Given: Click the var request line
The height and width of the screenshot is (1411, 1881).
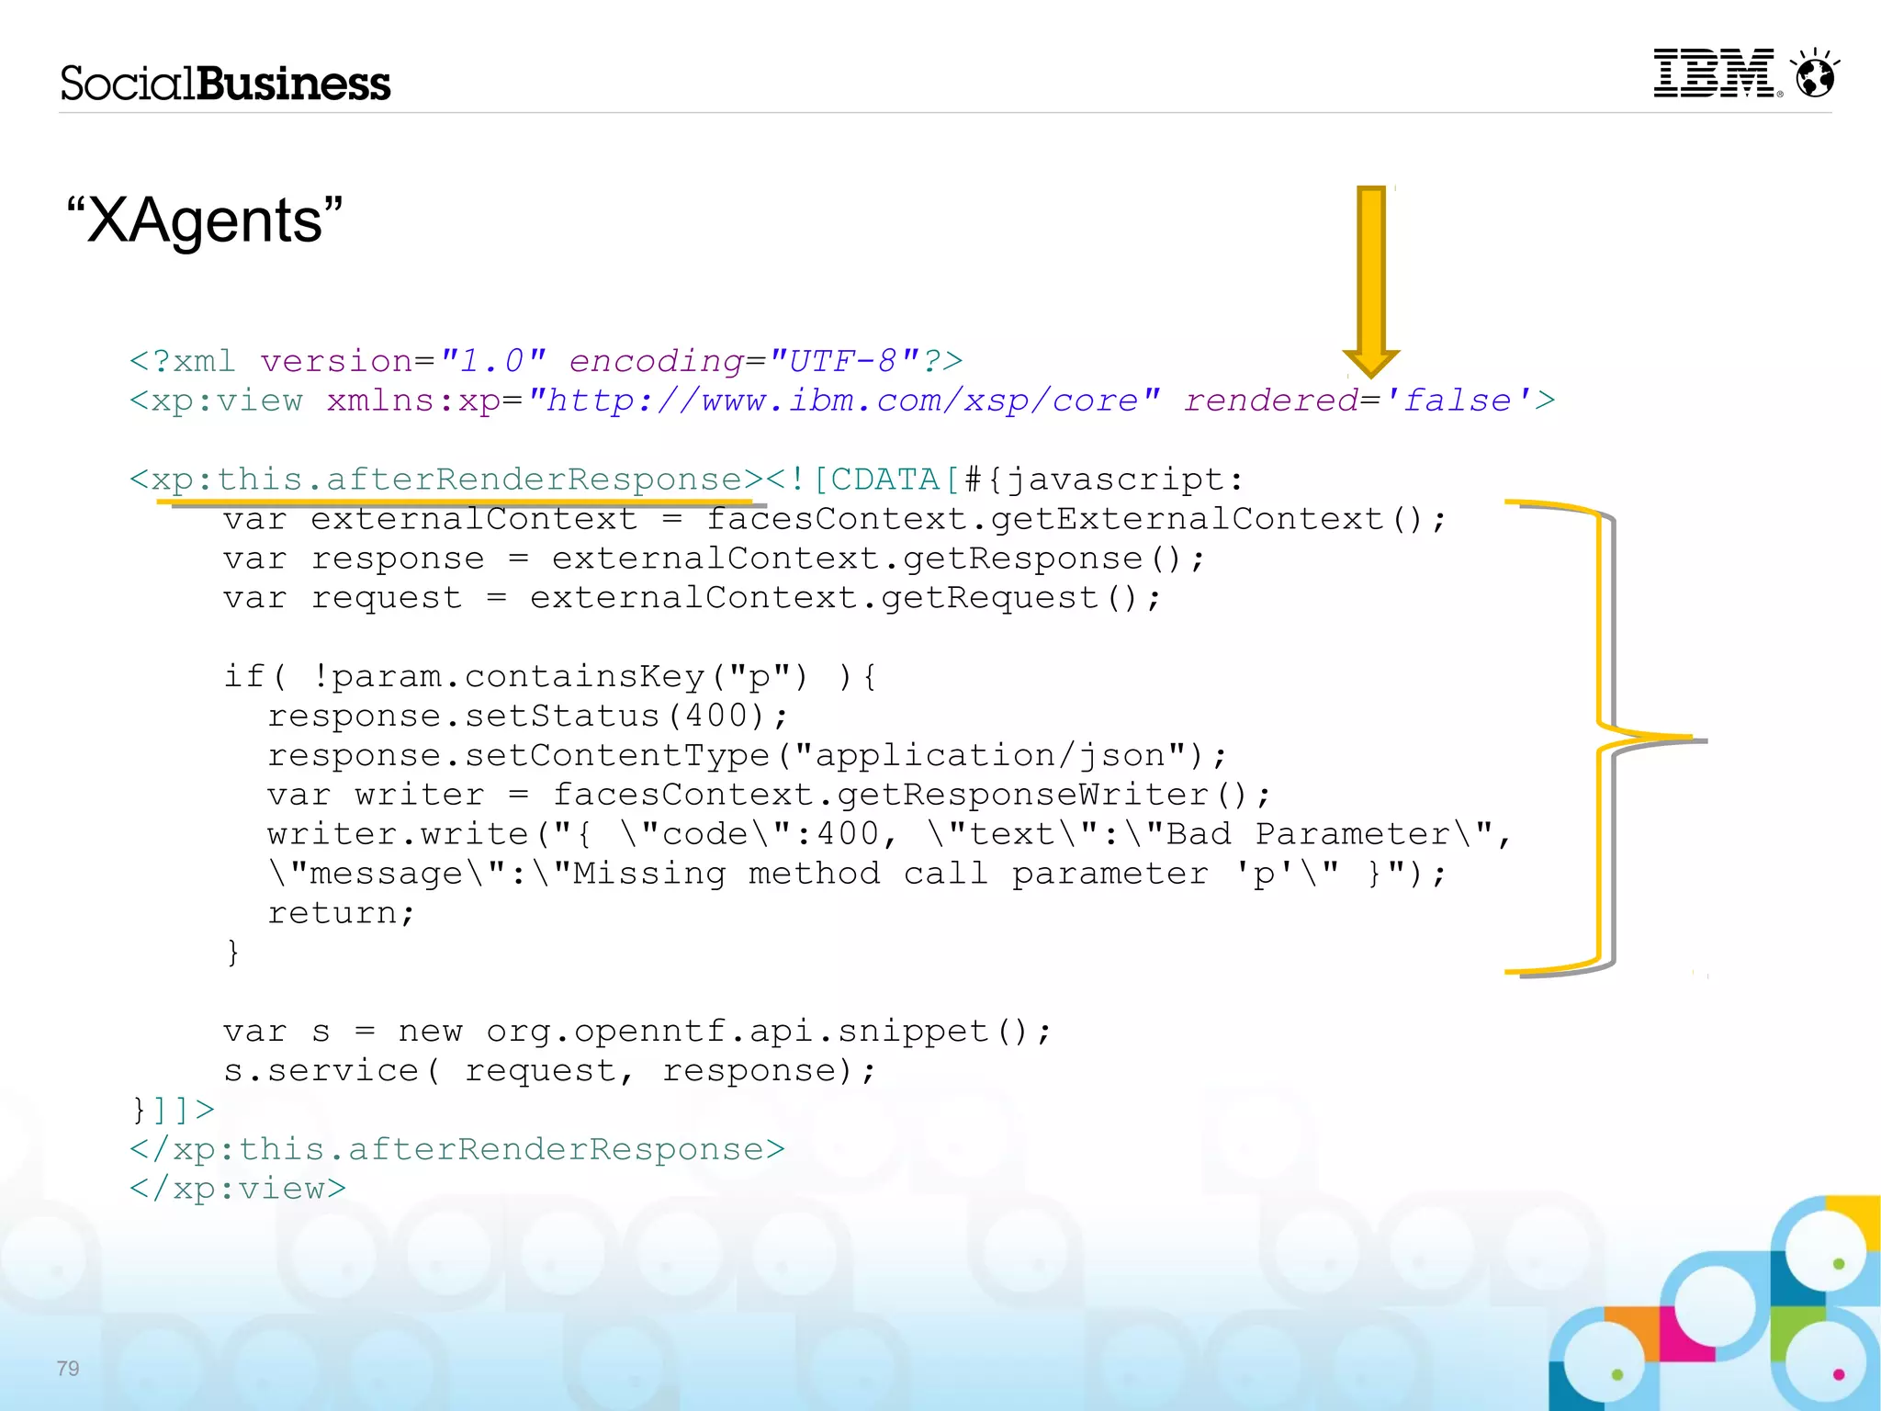Looking at the screenshot, I should click(693, 599).
